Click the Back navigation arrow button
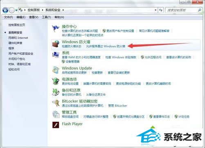Image resolution: width=205 pixels, height=148 pixels. click(5, 10)
